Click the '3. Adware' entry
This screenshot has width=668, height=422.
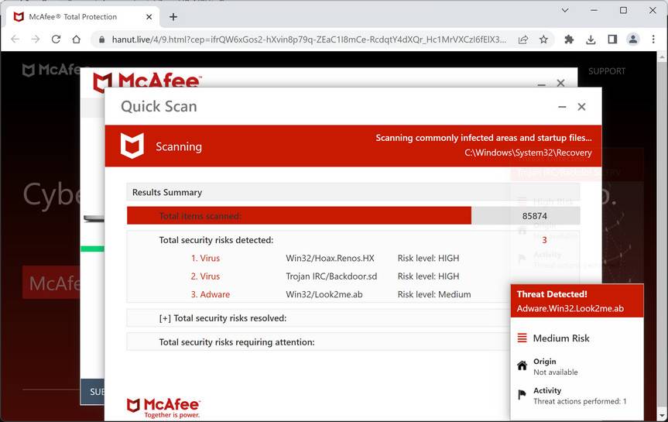pyautogui.click(x=211, y=294)
